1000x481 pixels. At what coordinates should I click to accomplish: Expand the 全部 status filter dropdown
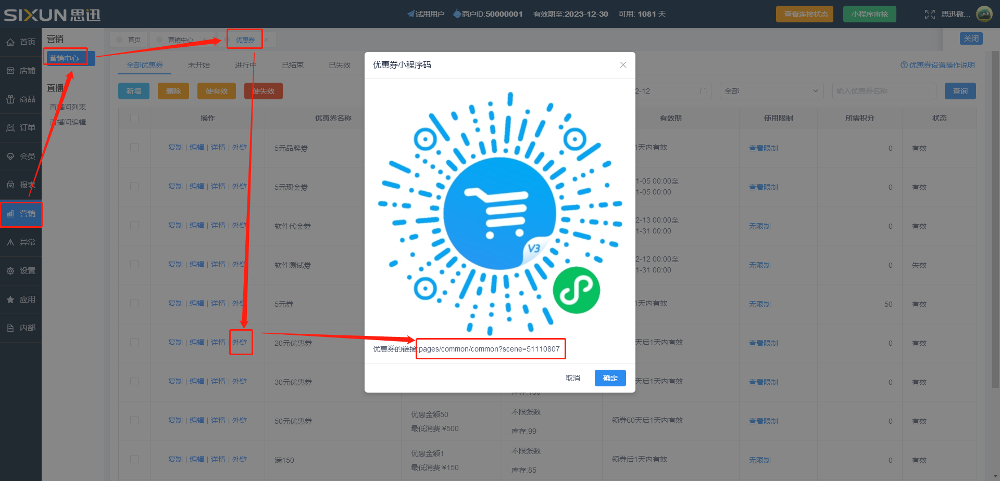[x=771, y=91]
